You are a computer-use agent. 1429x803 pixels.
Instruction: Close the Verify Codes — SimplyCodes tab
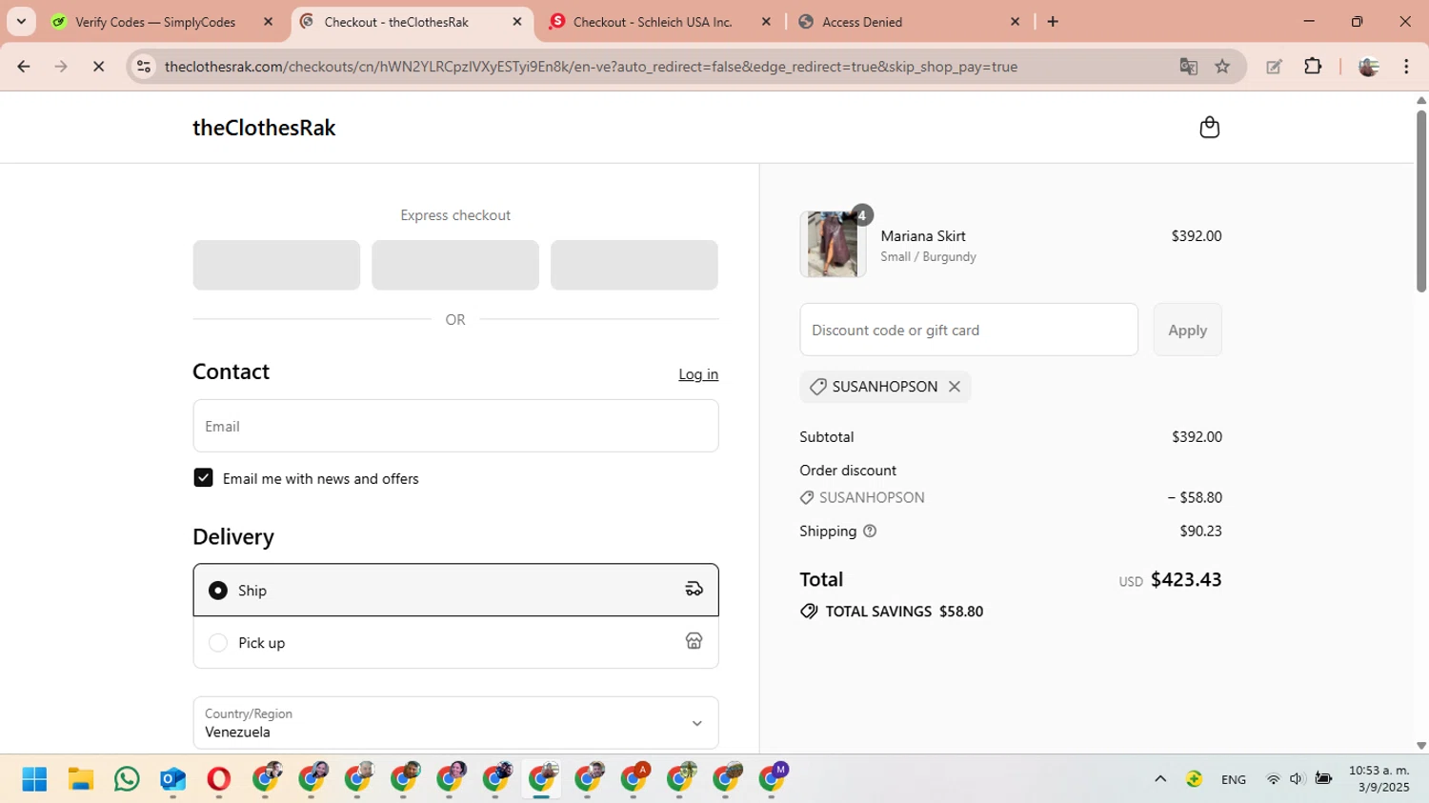[268, 22]
